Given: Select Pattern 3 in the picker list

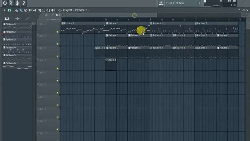Looking at the screenshot, I should (17, 42).
